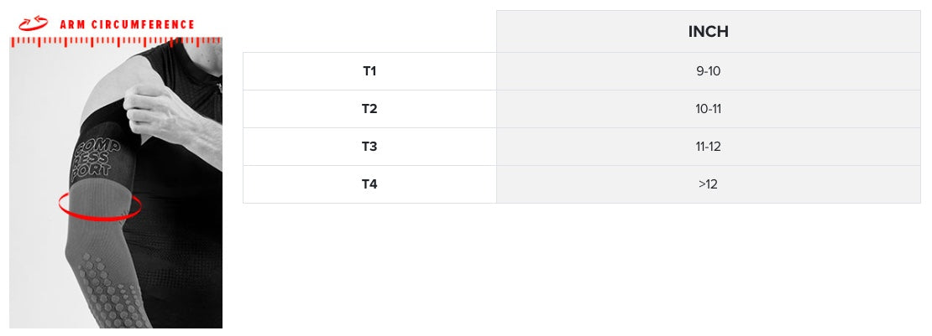Click the INCH column header
Screen dimensions: 932x336
(x=708, y=32)
